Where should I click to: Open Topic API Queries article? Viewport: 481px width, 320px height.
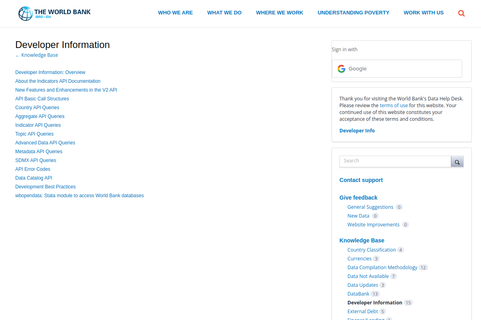click(x=34, y=134)
